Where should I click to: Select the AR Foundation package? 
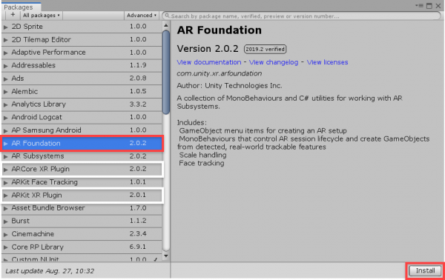coord(82,144)
